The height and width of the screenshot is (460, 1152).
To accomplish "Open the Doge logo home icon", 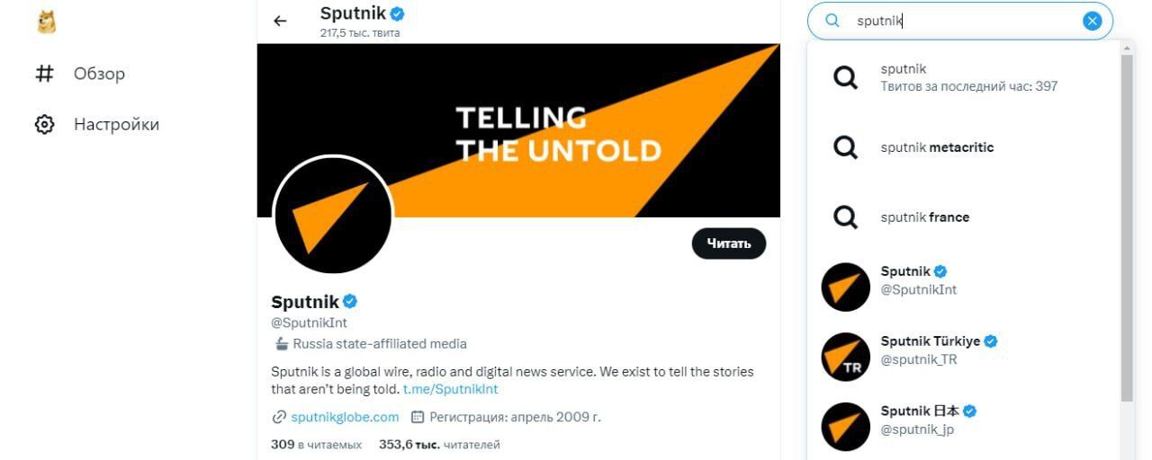I will (46, 22).
